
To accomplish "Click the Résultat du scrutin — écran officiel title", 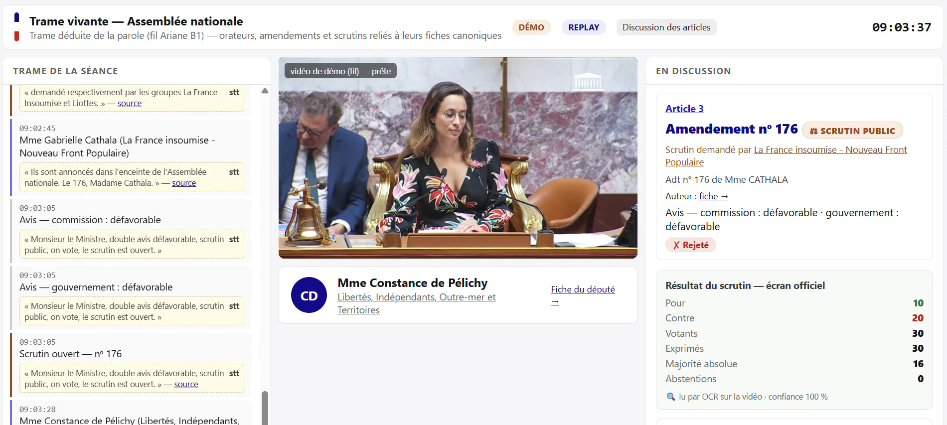I will point(745,285).
